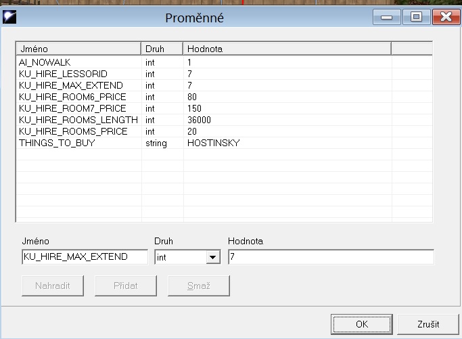This screenshot has width=462, height=339.
Task: Click into the Jméno name input field
Action: [85, 257]
